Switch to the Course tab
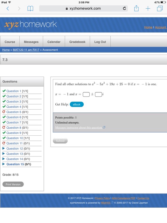This screenshot has width=167, height=223. [x=10, y=42]
